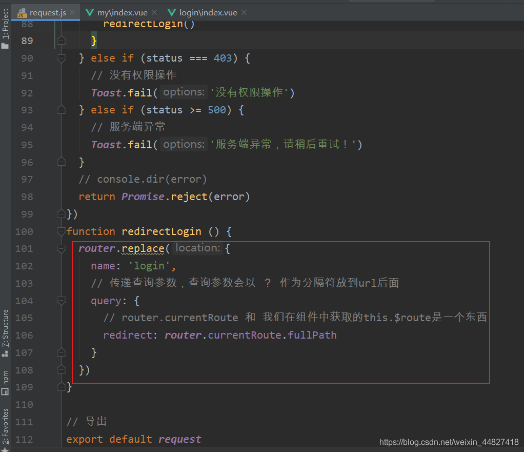Click the number 403 on line 90

[223, 58]
